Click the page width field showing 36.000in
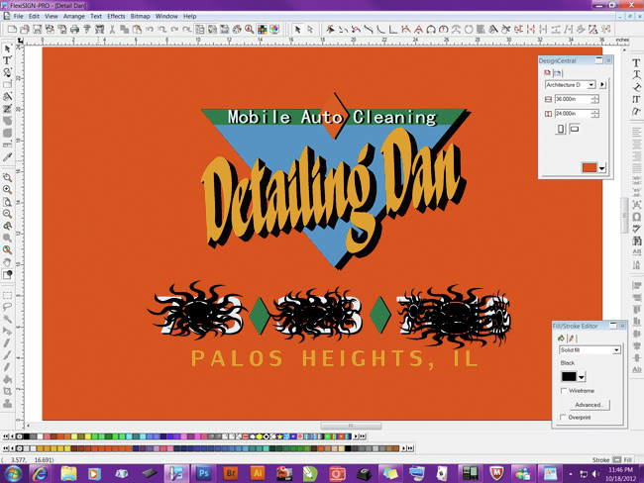The image size is (644, 483). click(573, 99)
